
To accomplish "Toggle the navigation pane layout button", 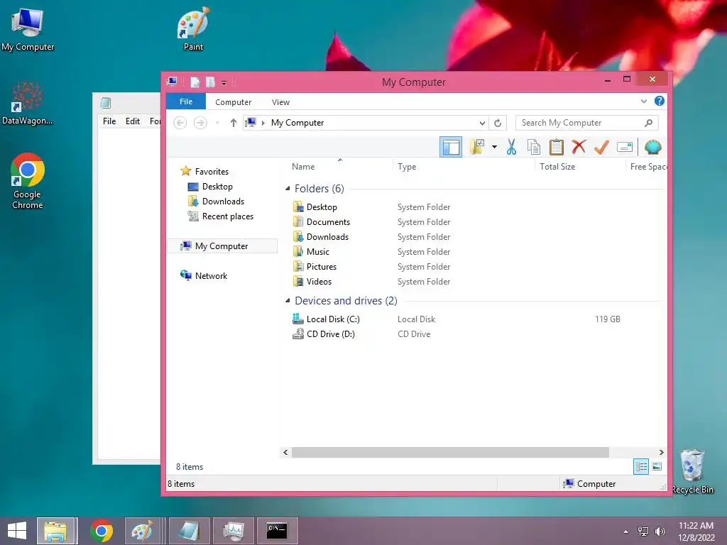I will tap(451, 148).
